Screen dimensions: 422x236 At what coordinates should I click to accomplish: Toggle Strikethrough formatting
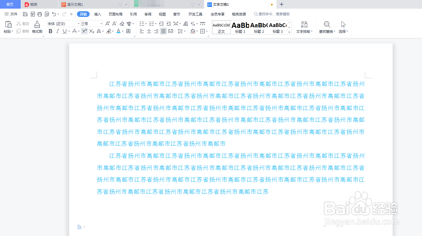[x=74, y=31]
